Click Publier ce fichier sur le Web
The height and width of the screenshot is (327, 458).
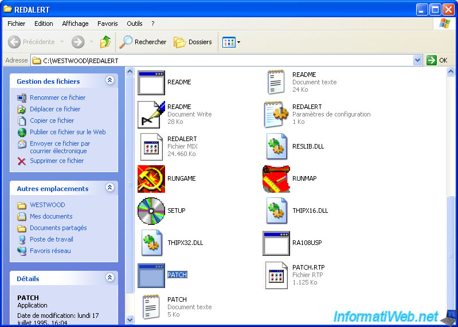pyautogui.click(x=68, y=132)
